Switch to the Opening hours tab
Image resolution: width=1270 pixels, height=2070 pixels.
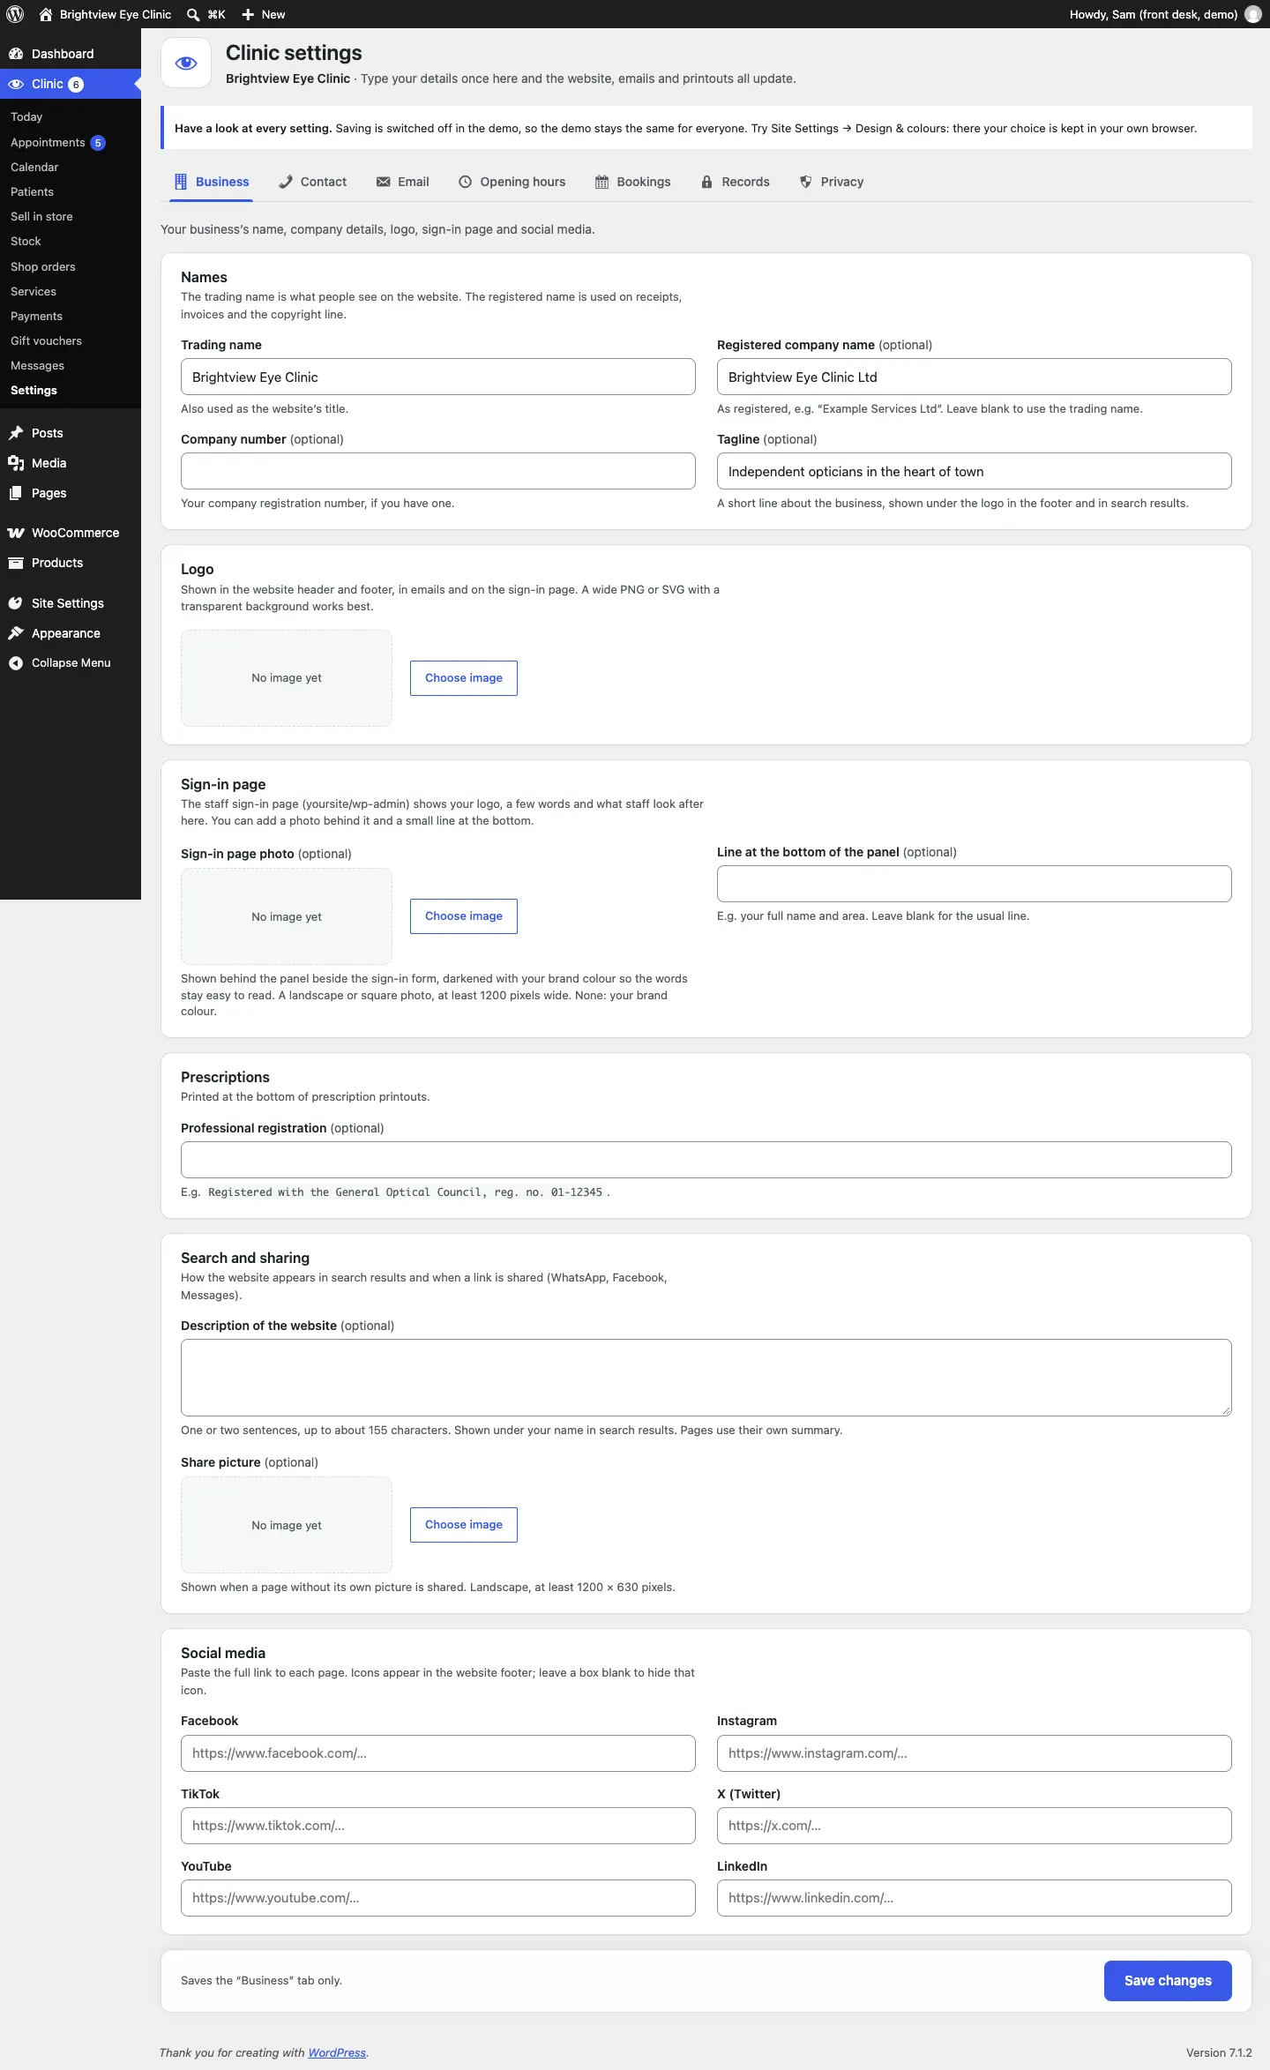[x=512, y=182]
